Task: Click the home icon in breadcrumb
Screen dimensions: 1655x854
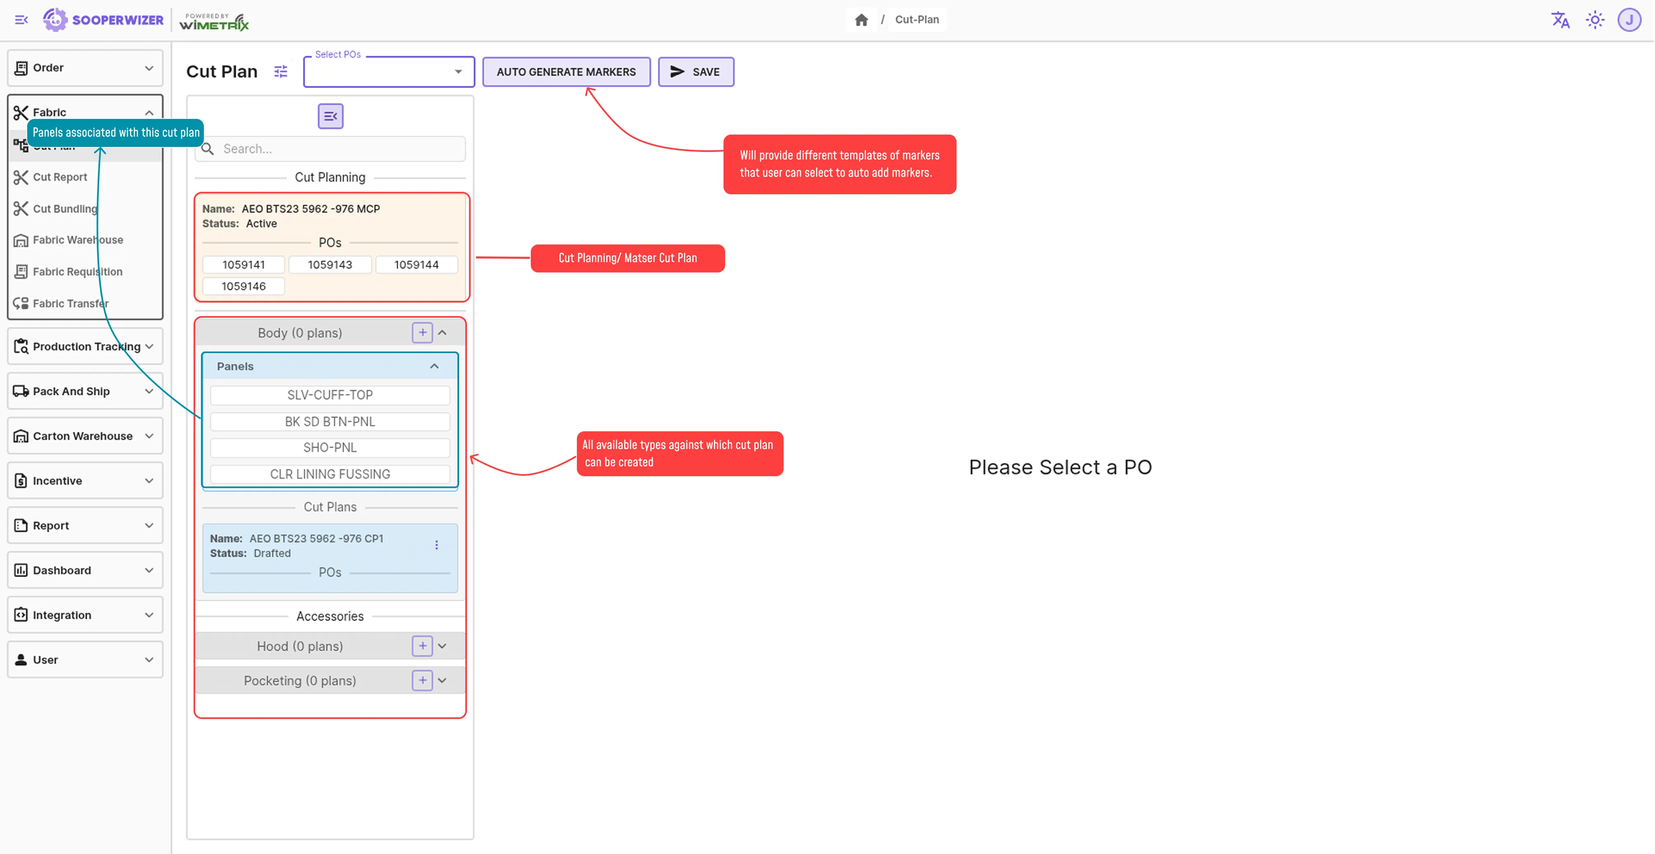Action: 861,20
